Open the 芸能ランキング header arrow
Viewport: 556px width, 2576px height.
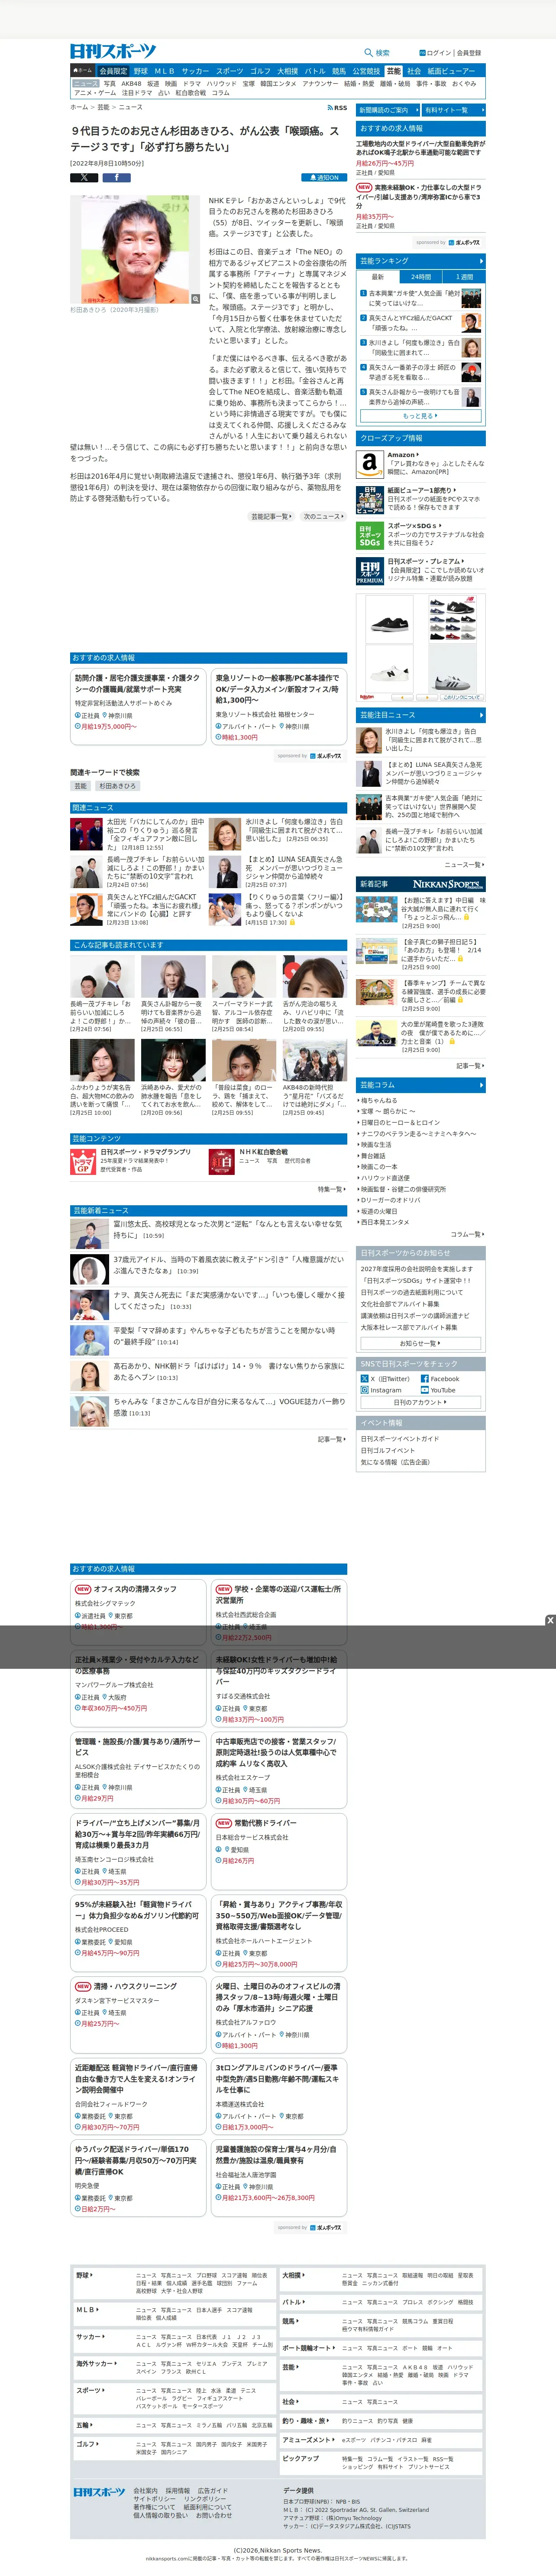(481, 261)
